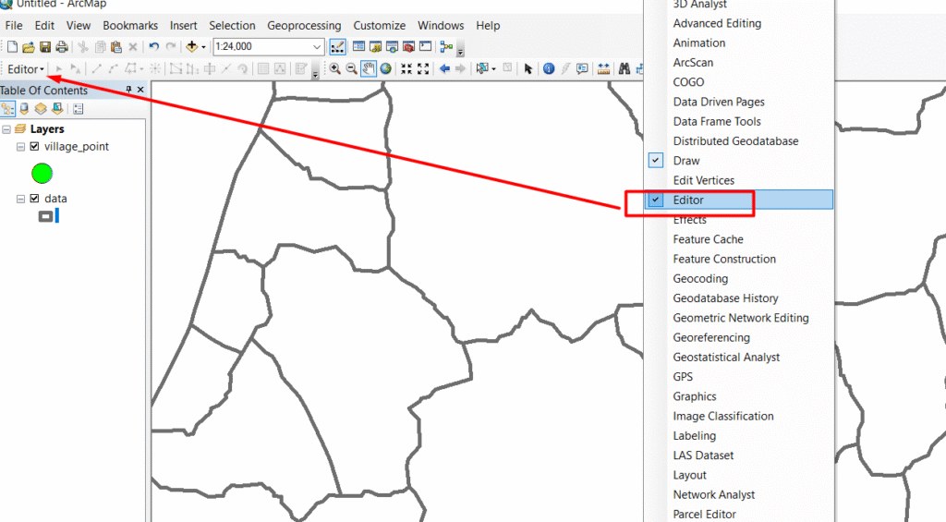Go back to previous extent
Viewport: 946px width, 522px height.
click(444, 68)
